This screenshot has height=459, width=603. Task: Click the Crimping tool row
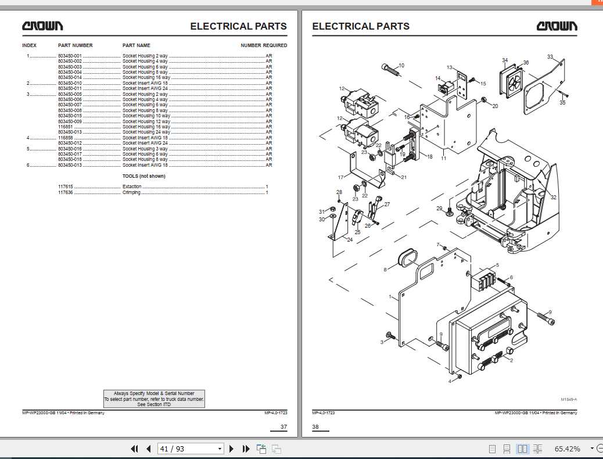[x=163, y=192]
